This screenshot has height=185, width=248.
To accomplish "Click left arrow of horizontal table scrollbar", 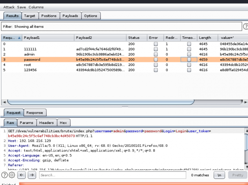I will [x=4, y=102].
